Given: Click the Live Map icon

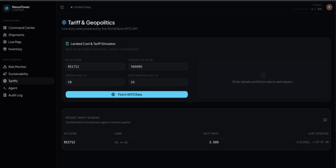Looking at the screenshot, I should [x=5, y=42].
